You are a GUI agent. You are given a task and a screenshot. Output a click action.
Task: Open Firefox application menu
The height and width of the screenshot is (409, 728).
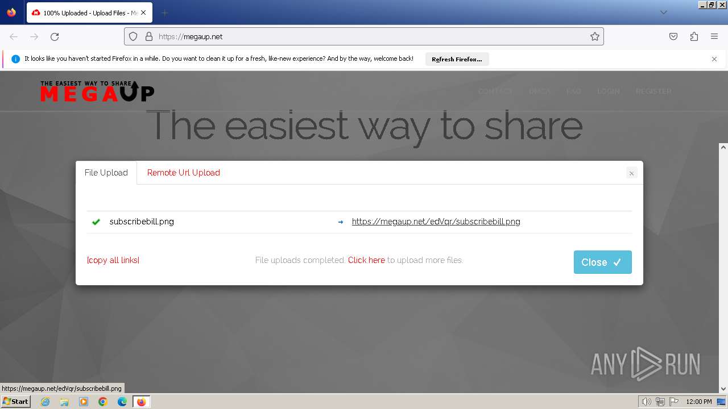714,36
